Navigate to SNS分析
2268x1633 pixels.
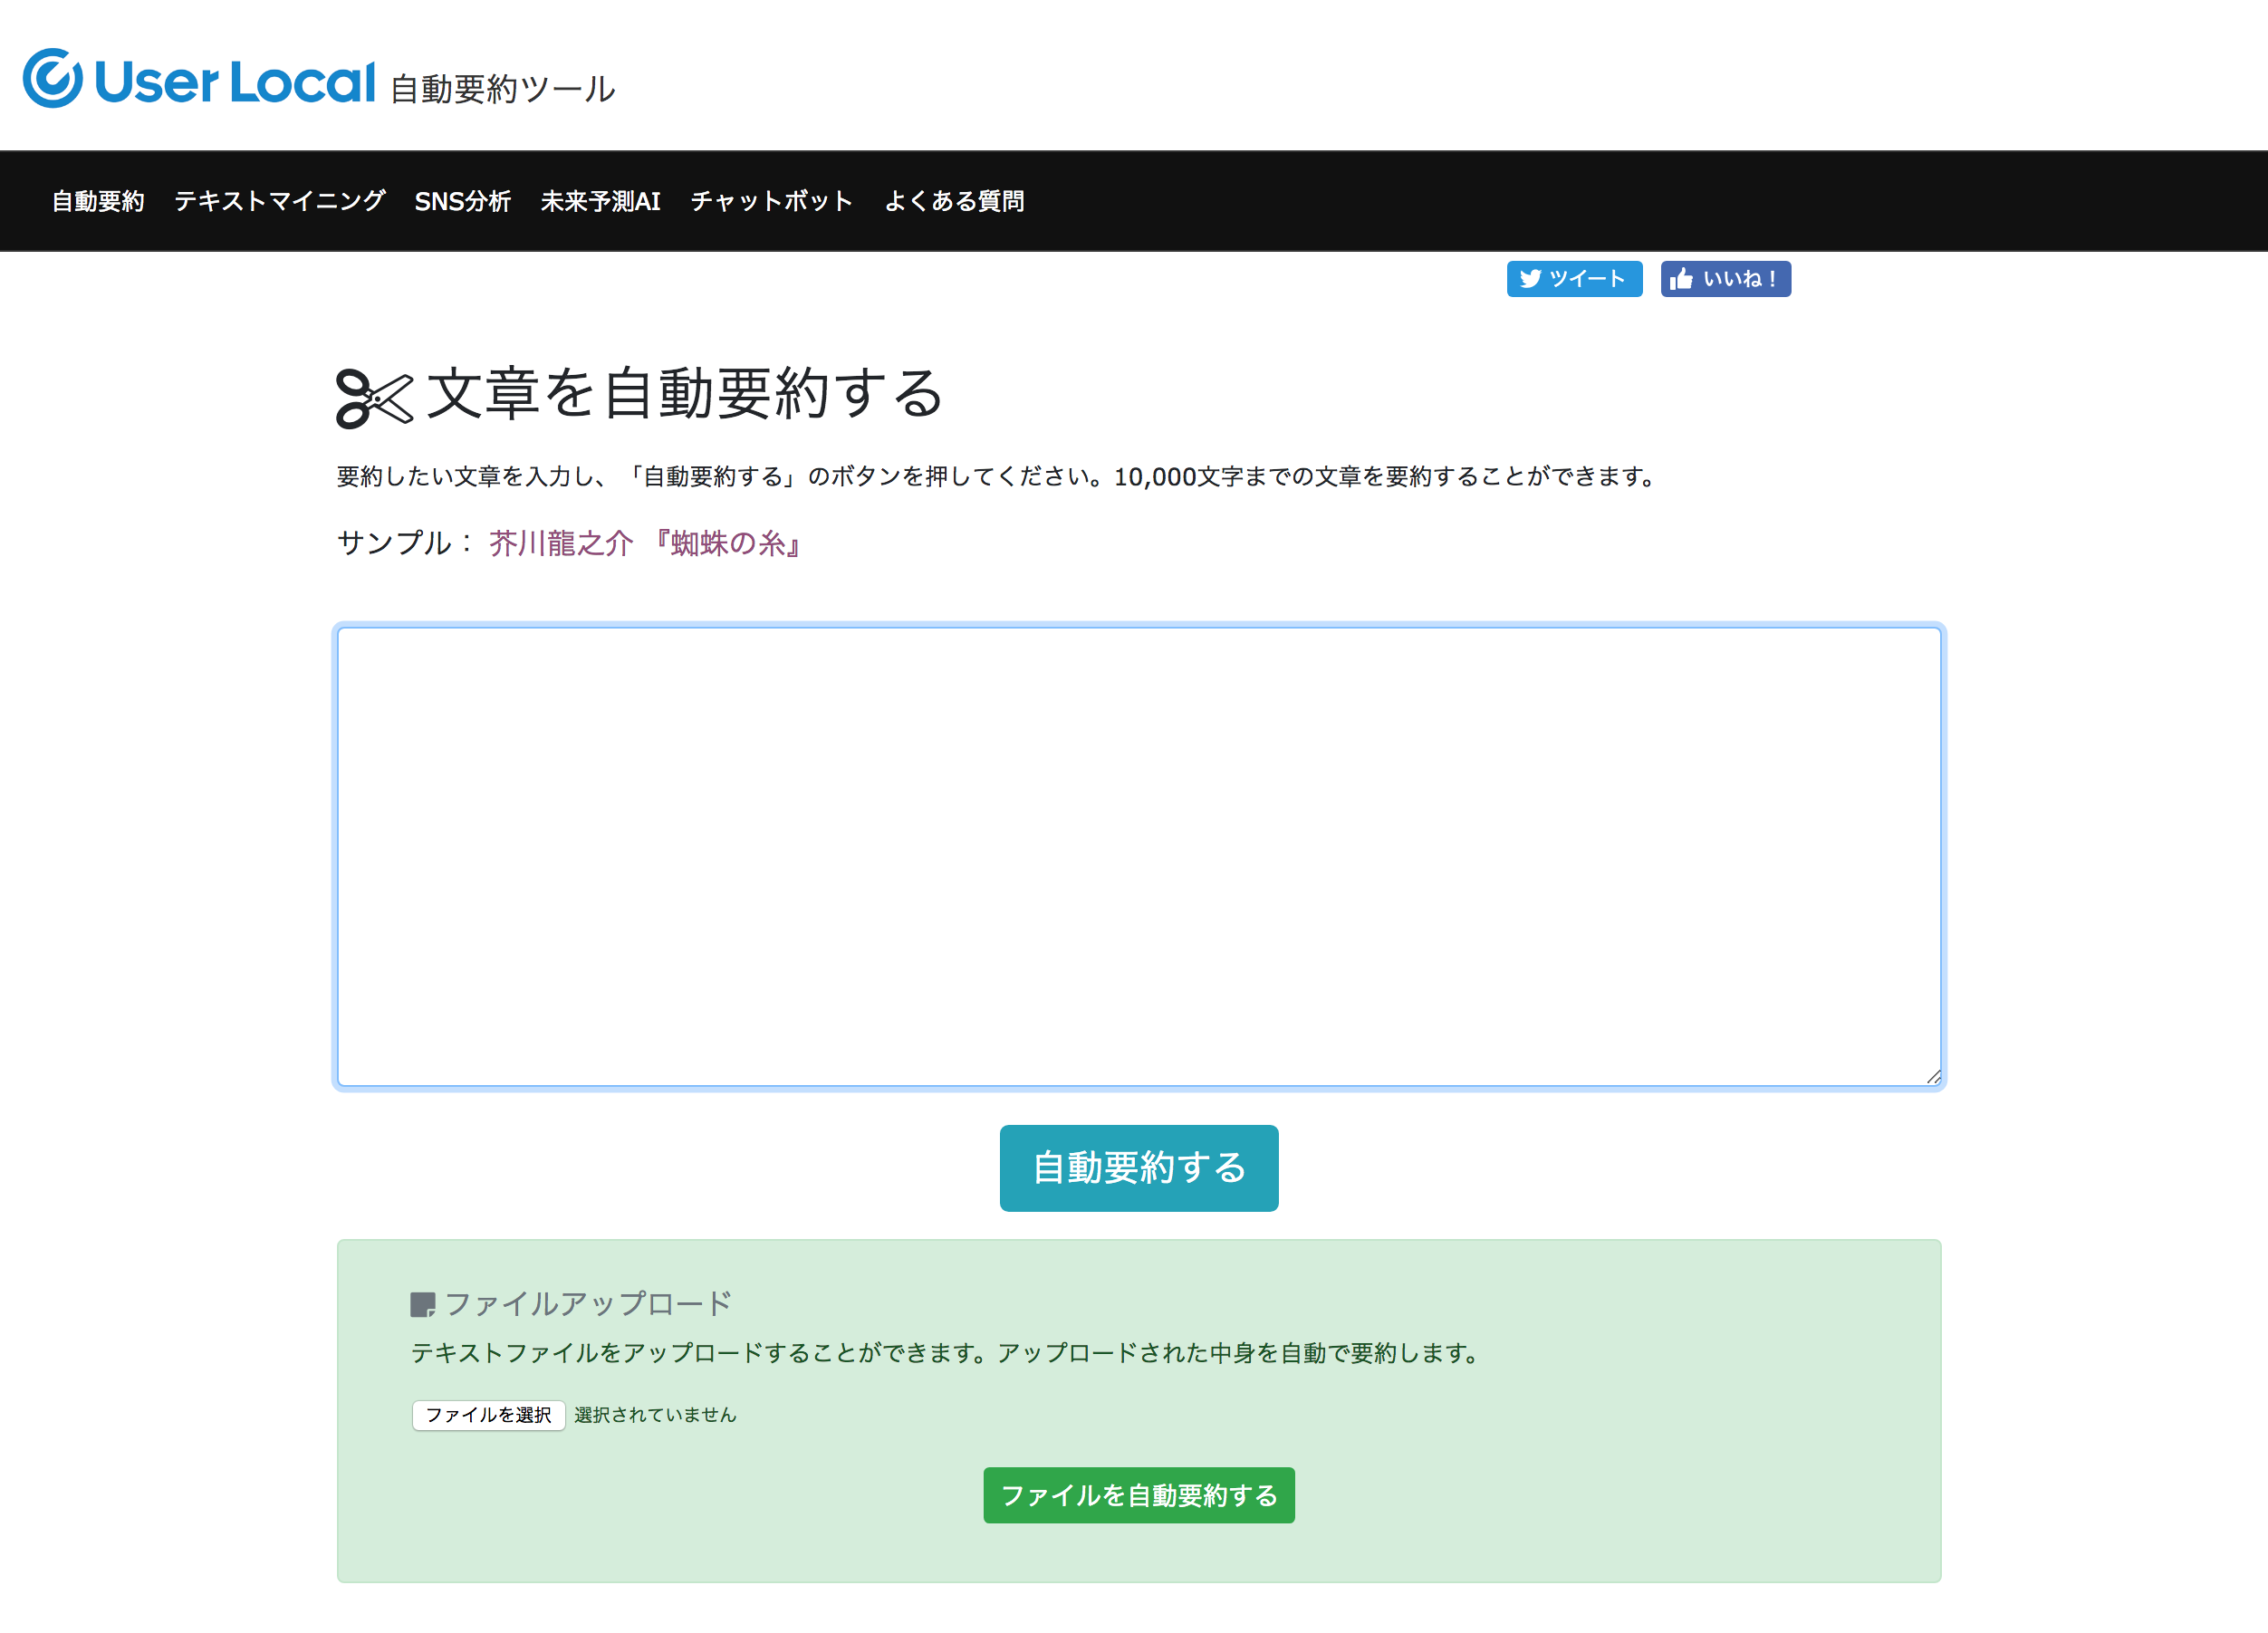point(463,201)
